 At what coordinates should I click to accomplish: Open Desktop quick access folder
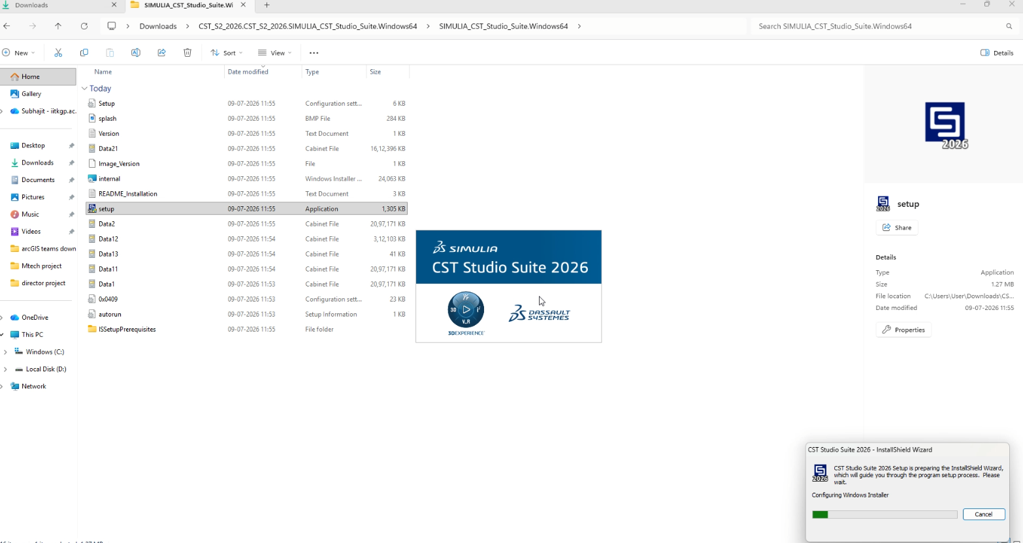tap(33, 146)
